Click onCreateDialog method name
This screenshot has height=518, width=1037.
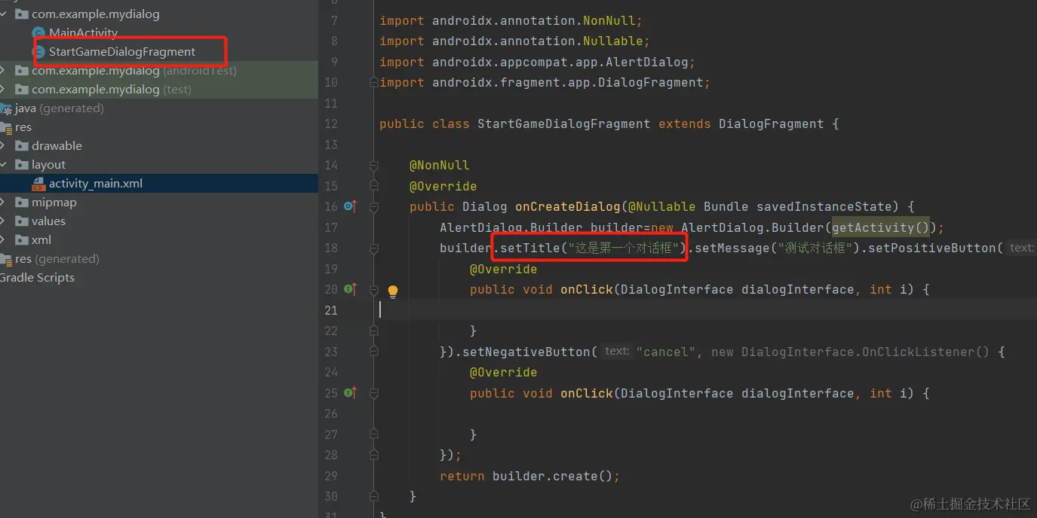click(567, 206)
